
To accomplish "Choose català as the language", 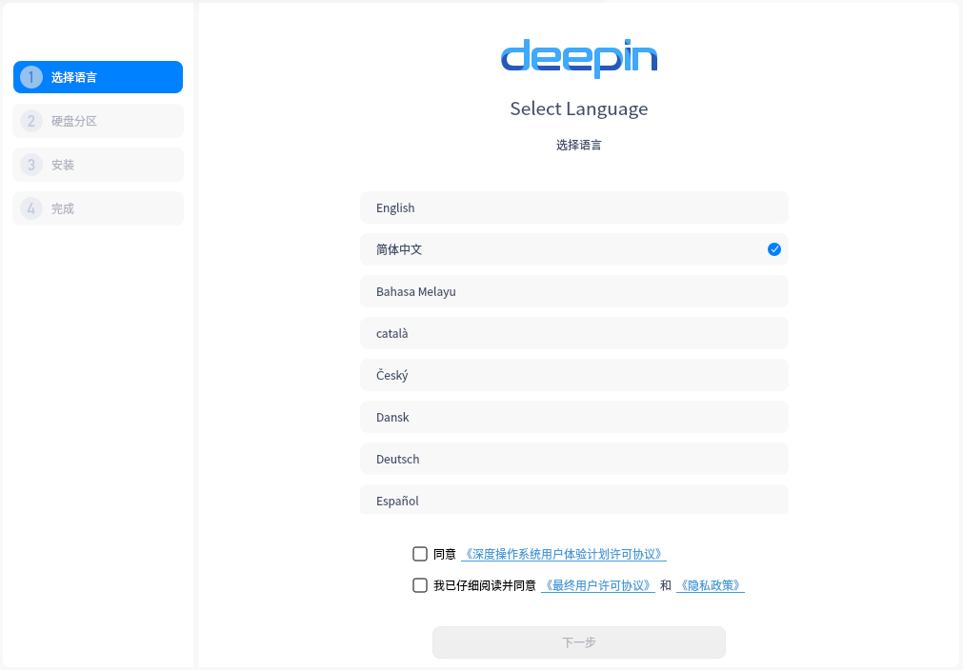I will coord(574,333).
